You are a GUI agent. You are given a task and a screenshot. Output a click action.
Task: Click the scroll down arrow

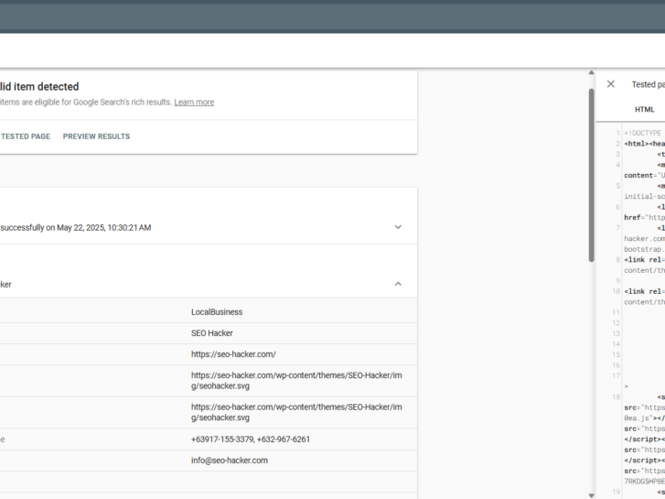(591, 495)
